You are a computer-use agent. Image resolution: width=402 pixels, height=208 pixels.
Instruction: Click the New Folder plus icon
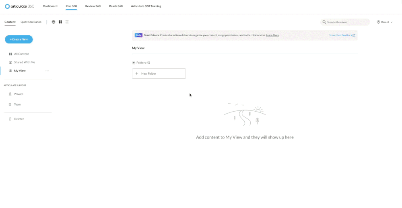(137, 73)
